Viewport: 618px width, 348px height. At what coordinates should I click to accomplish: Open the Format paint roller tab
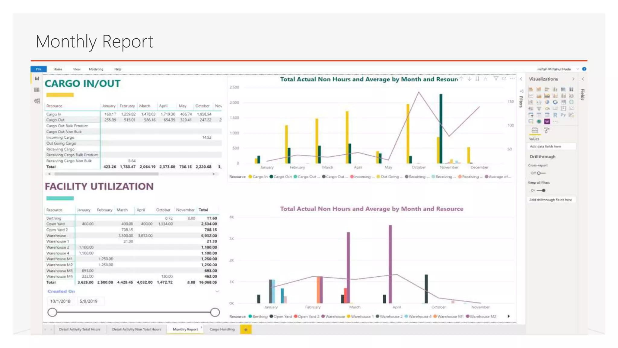click(x=546, y=130)
